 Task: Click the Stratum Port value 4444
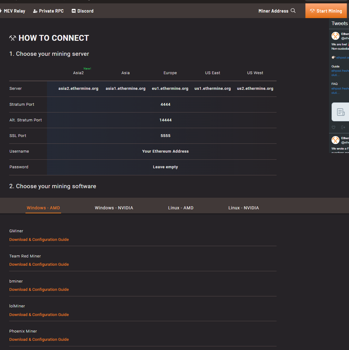click(165, 105)
